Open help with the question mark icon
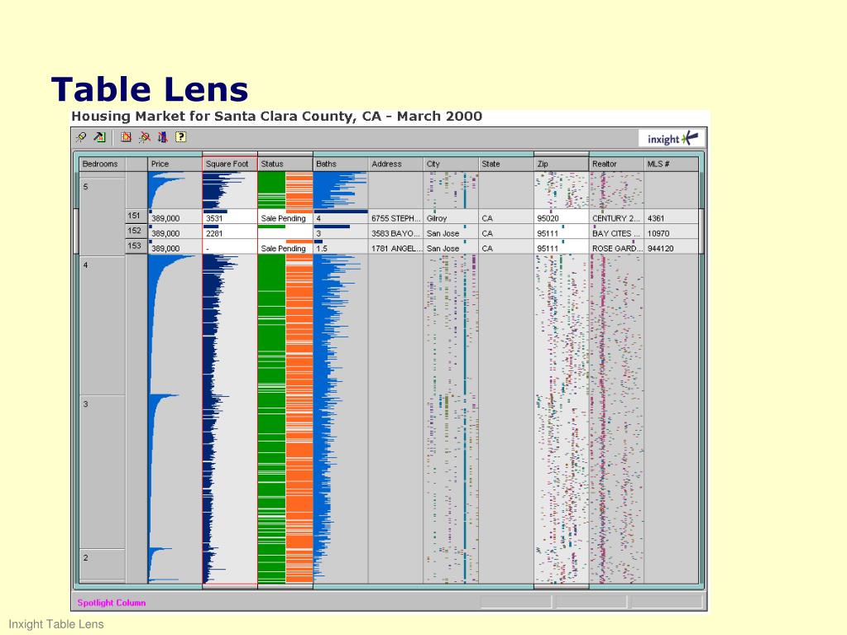 [181, 137]
